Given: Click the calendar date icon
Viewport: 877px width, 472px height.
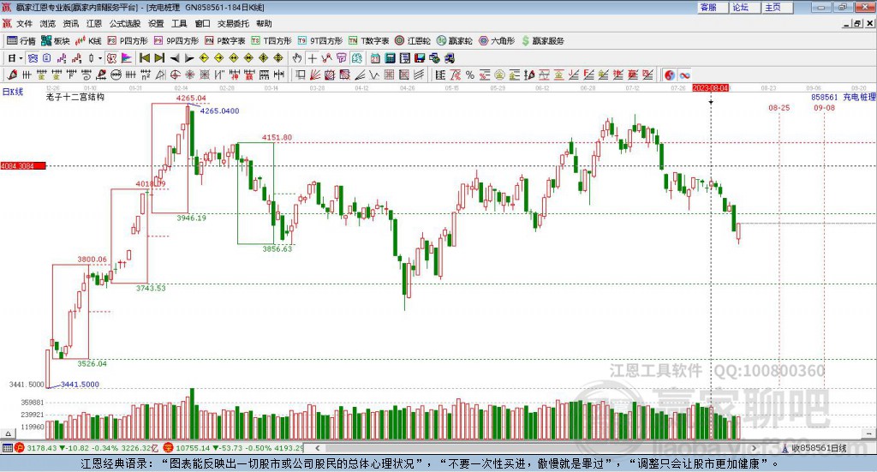Looking at the screenshot, I should 375,58.
